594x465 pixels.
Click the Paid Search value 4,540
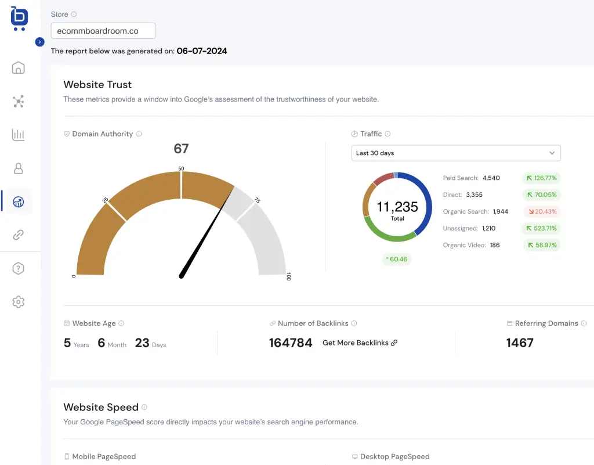pos(491,178)
